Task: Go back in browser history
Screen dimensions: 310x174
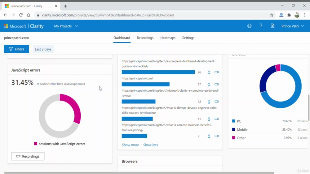Action: click(x=5, y=15)
